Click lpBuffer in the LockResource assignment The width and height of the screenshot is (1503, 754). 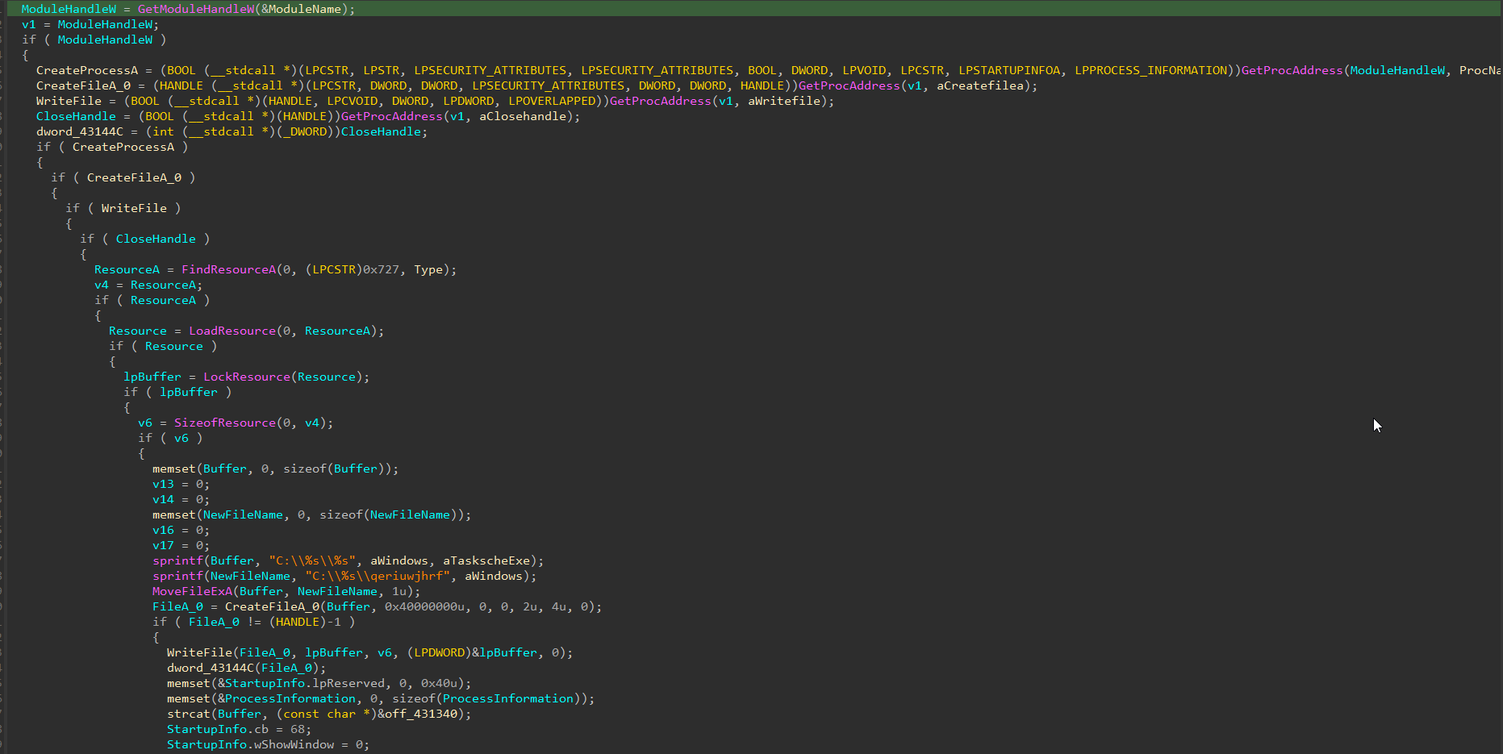tap(152, 377)
